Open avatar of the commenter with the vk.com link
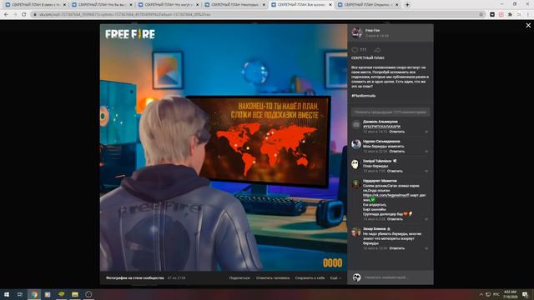This screenshot has height=300, width=534. click(x=356, y=184)
